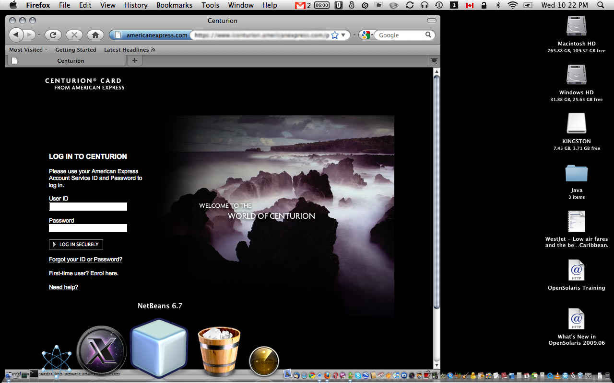Open the Apple menu
Image resolution: width=614 pixels, height=383 pixels.
[13, 5]
